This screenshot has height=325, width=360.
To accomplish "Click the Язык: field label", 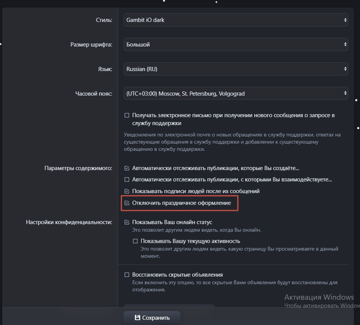I will click(105, 69).
